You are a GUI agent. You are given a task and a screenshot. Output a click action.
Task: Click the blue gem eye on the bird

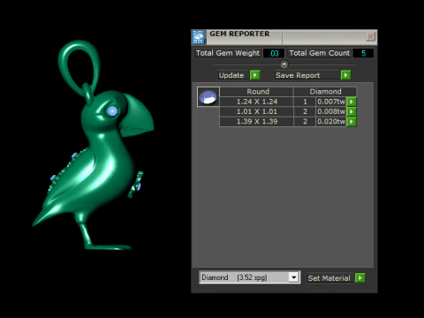(x=112, y=111)
